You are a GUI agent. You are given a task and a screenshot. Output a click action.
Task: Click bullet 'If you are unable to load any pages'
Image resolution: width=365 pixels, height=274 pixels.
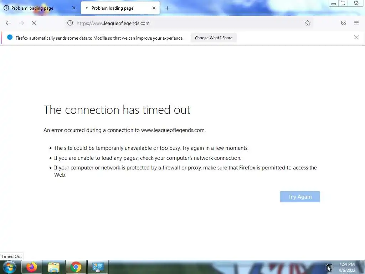click(x=148, y=158)
